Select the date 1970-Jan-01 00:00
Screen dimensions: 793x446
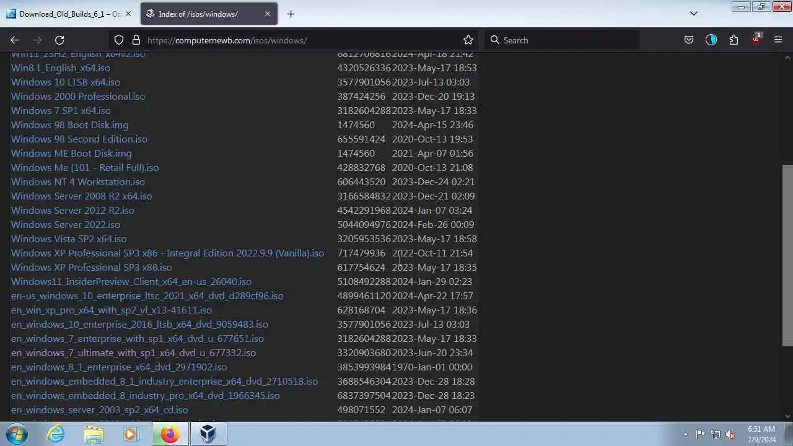pyautogui.click(x=432, y=367)
